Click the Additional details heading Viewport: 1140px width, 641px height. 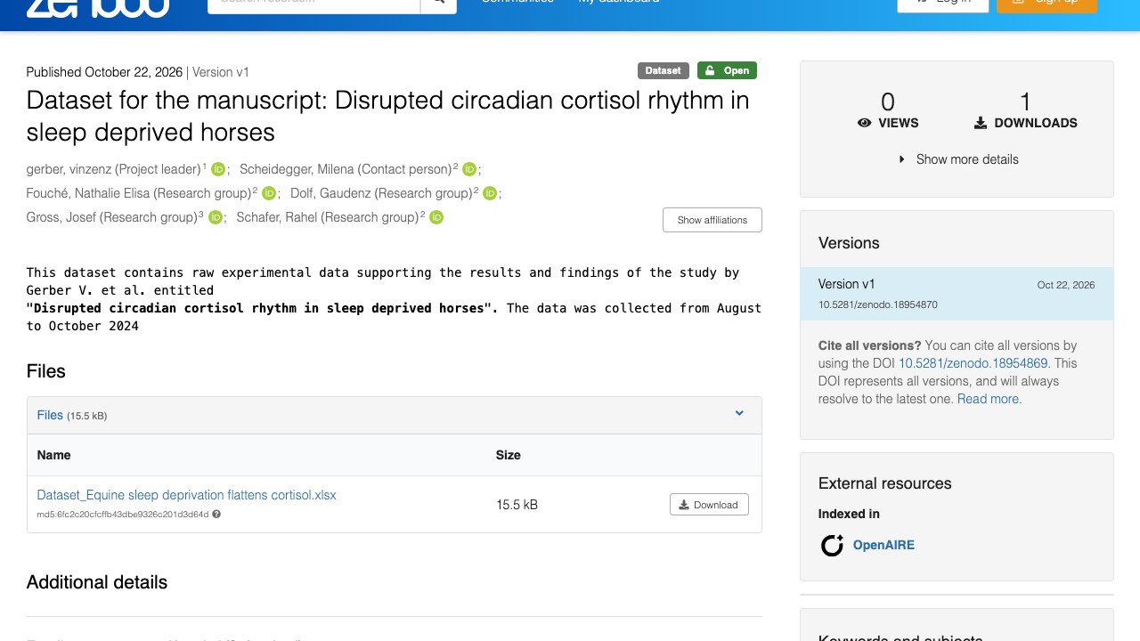click(x=97, y=582)
